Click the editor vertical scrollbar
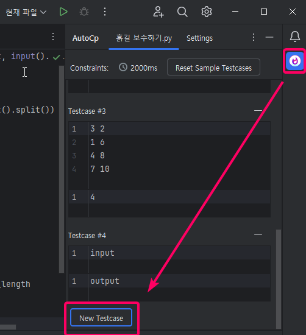306x335 pixels. click(62, 169)
